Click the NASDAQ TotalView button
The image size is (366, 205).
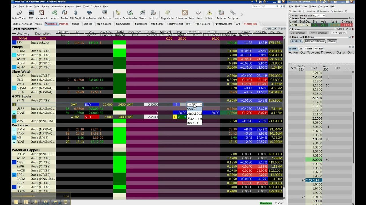(315, 41)
